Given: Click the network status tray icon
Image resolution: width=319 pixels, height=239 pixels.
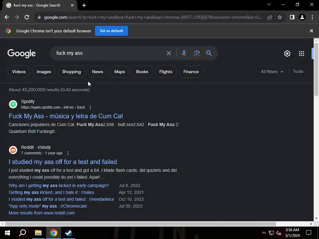Looking at the screenshot, I should 271,233.
